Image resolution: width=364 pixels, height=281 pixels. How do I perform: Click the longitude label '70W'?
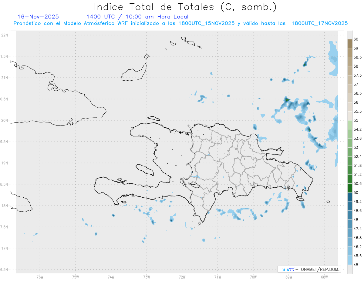[253, 277]
